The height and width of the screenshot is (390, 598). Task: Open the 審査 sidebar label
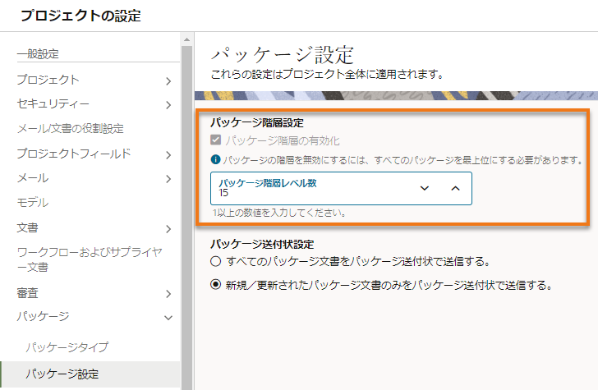(27, 293)
